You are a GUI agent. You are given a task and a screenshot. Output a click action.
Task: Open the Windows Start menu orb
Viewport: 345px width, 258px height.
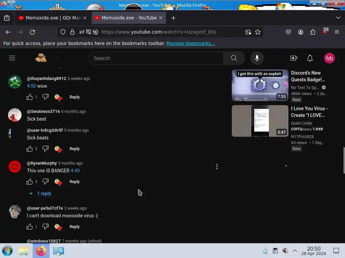click(x=7, y=251)
